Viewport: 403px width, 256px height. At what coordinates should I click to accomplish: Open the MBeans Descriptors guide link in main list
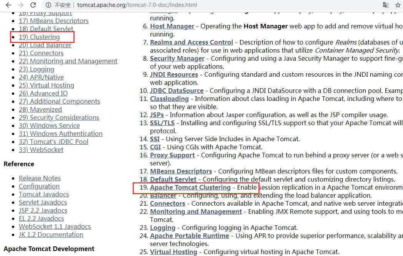(x=181, y=171)
